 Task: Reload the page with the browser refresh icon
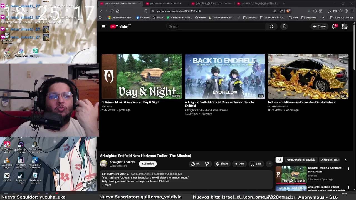point(112,11)
